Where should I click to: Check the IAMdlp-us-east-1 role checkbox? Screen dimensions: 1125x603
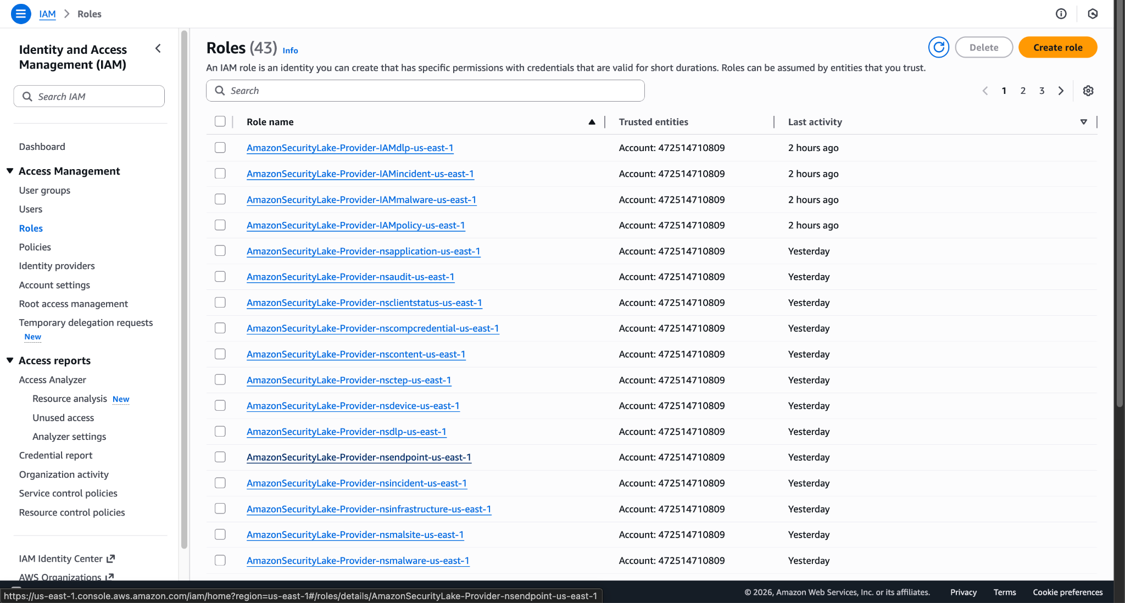click(220, 148)
